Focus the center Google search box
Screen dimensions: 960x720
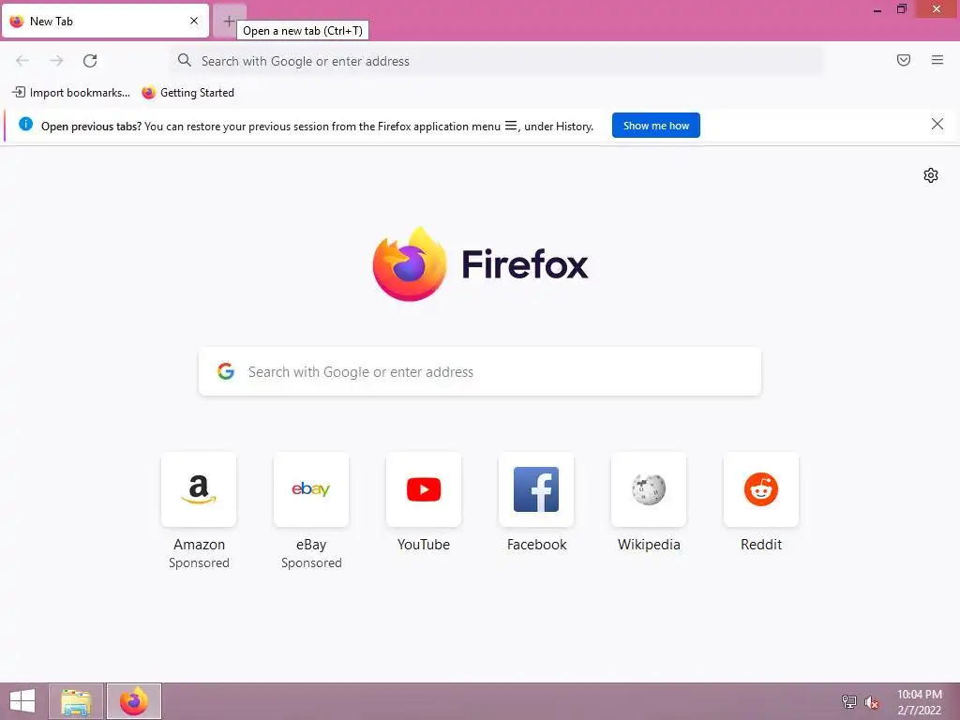pos(480,371)
